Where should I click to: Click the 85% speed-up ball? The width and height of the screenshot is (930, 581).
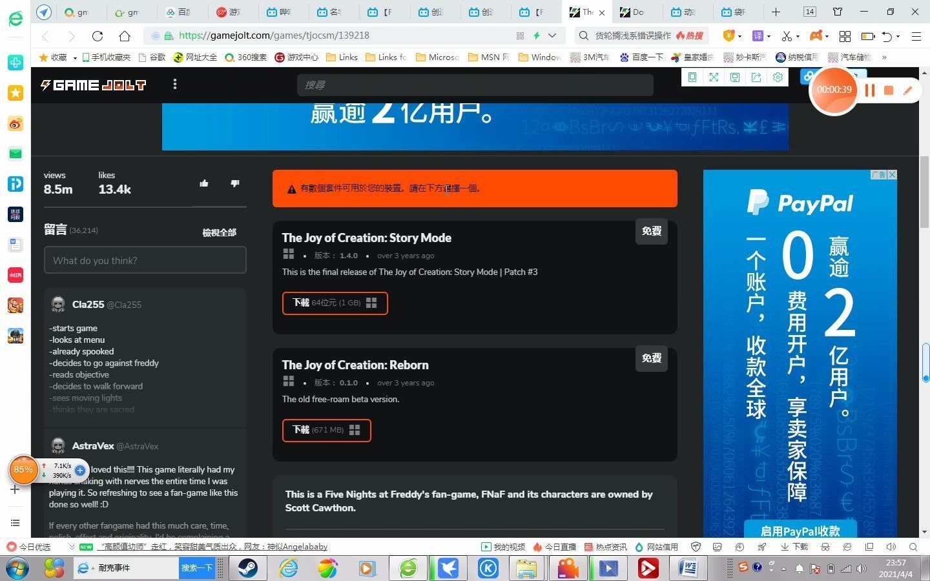(23, 470)
